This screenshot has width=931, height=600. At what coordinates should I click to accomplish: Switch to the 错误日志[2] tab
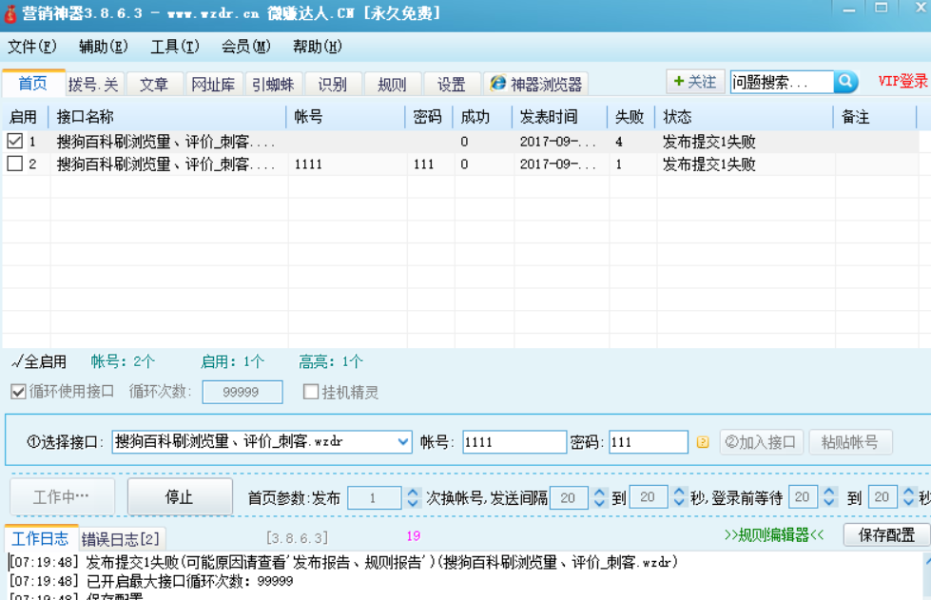(124, 536)
